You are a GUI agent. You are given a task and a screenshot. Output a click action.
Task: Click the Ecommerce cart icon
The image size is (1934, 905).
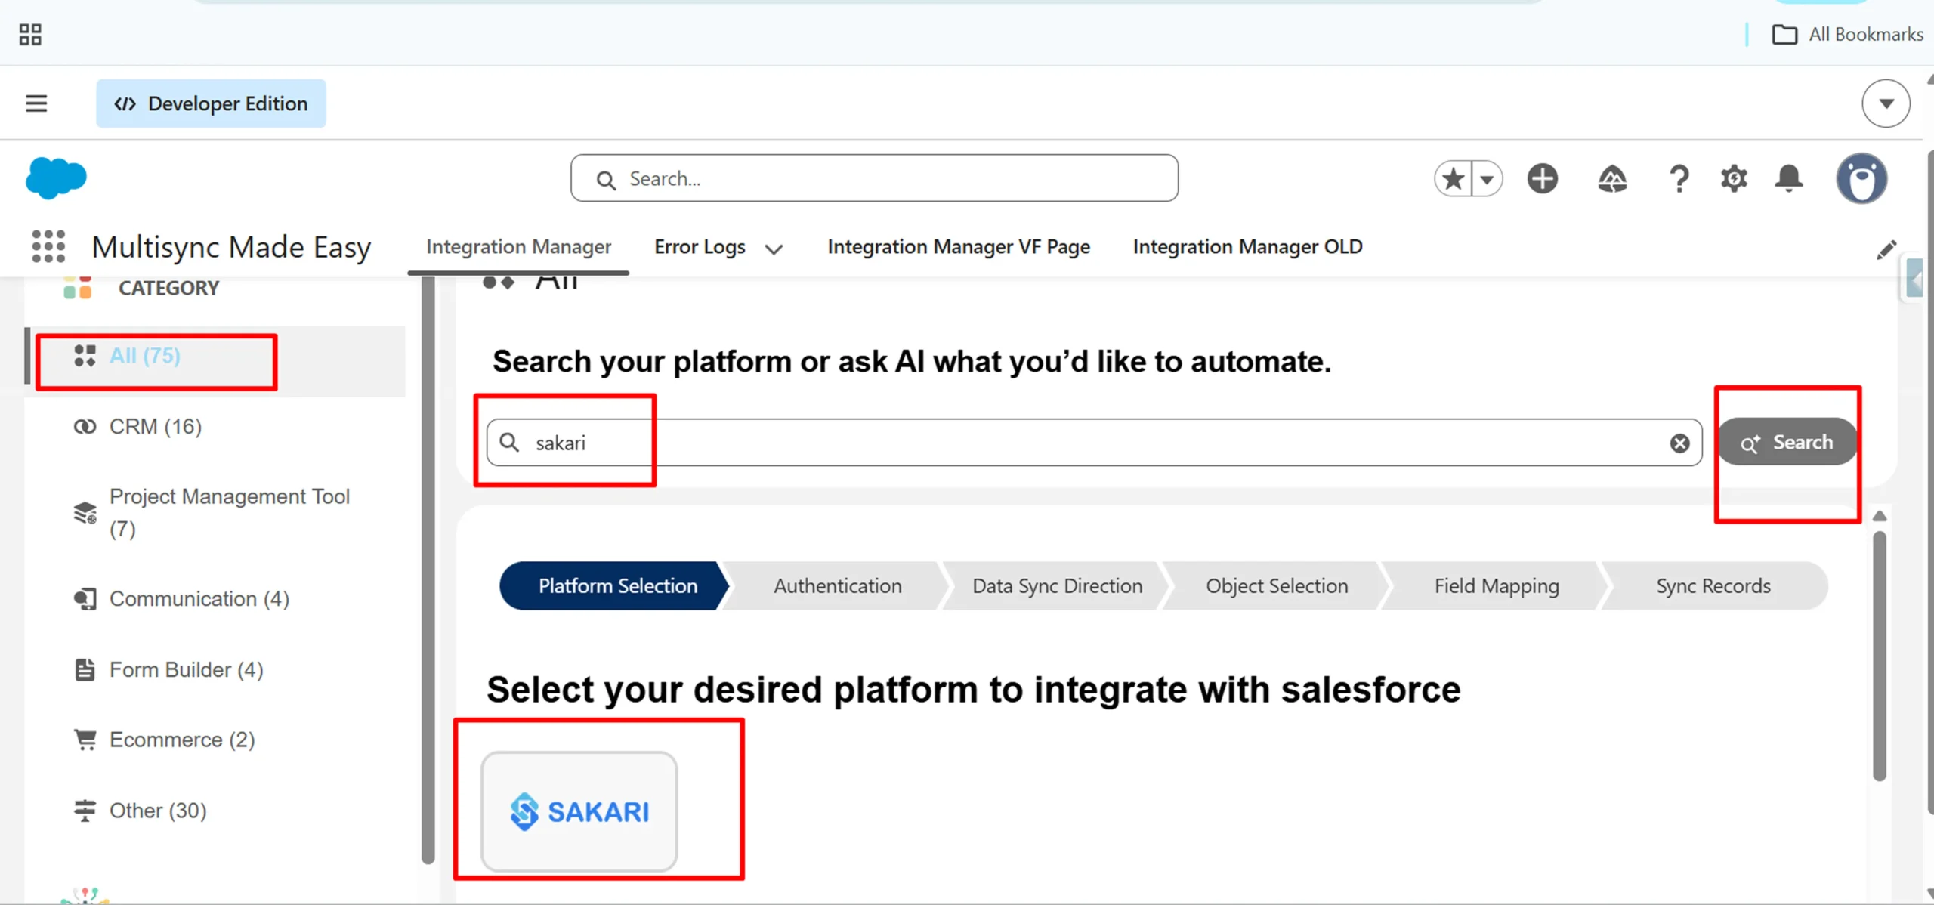pyautogui.click(x=85, y=740)
